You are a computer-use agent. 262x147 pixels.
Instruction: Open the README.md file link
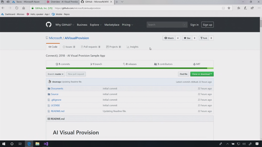(58, 111)
